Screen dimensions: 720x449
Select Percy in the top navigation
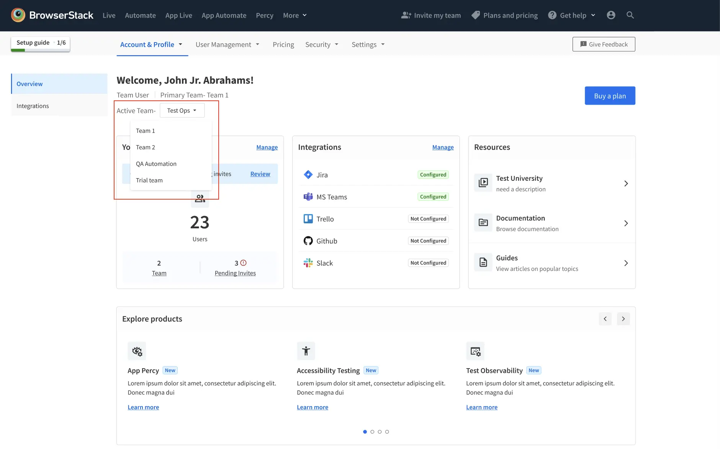[x=265, y=15]
